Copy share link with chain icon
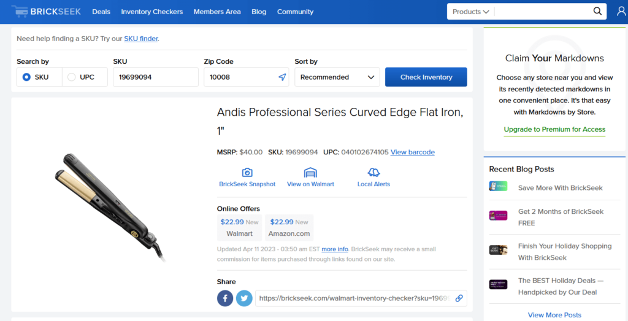 [x=459, y=298]
